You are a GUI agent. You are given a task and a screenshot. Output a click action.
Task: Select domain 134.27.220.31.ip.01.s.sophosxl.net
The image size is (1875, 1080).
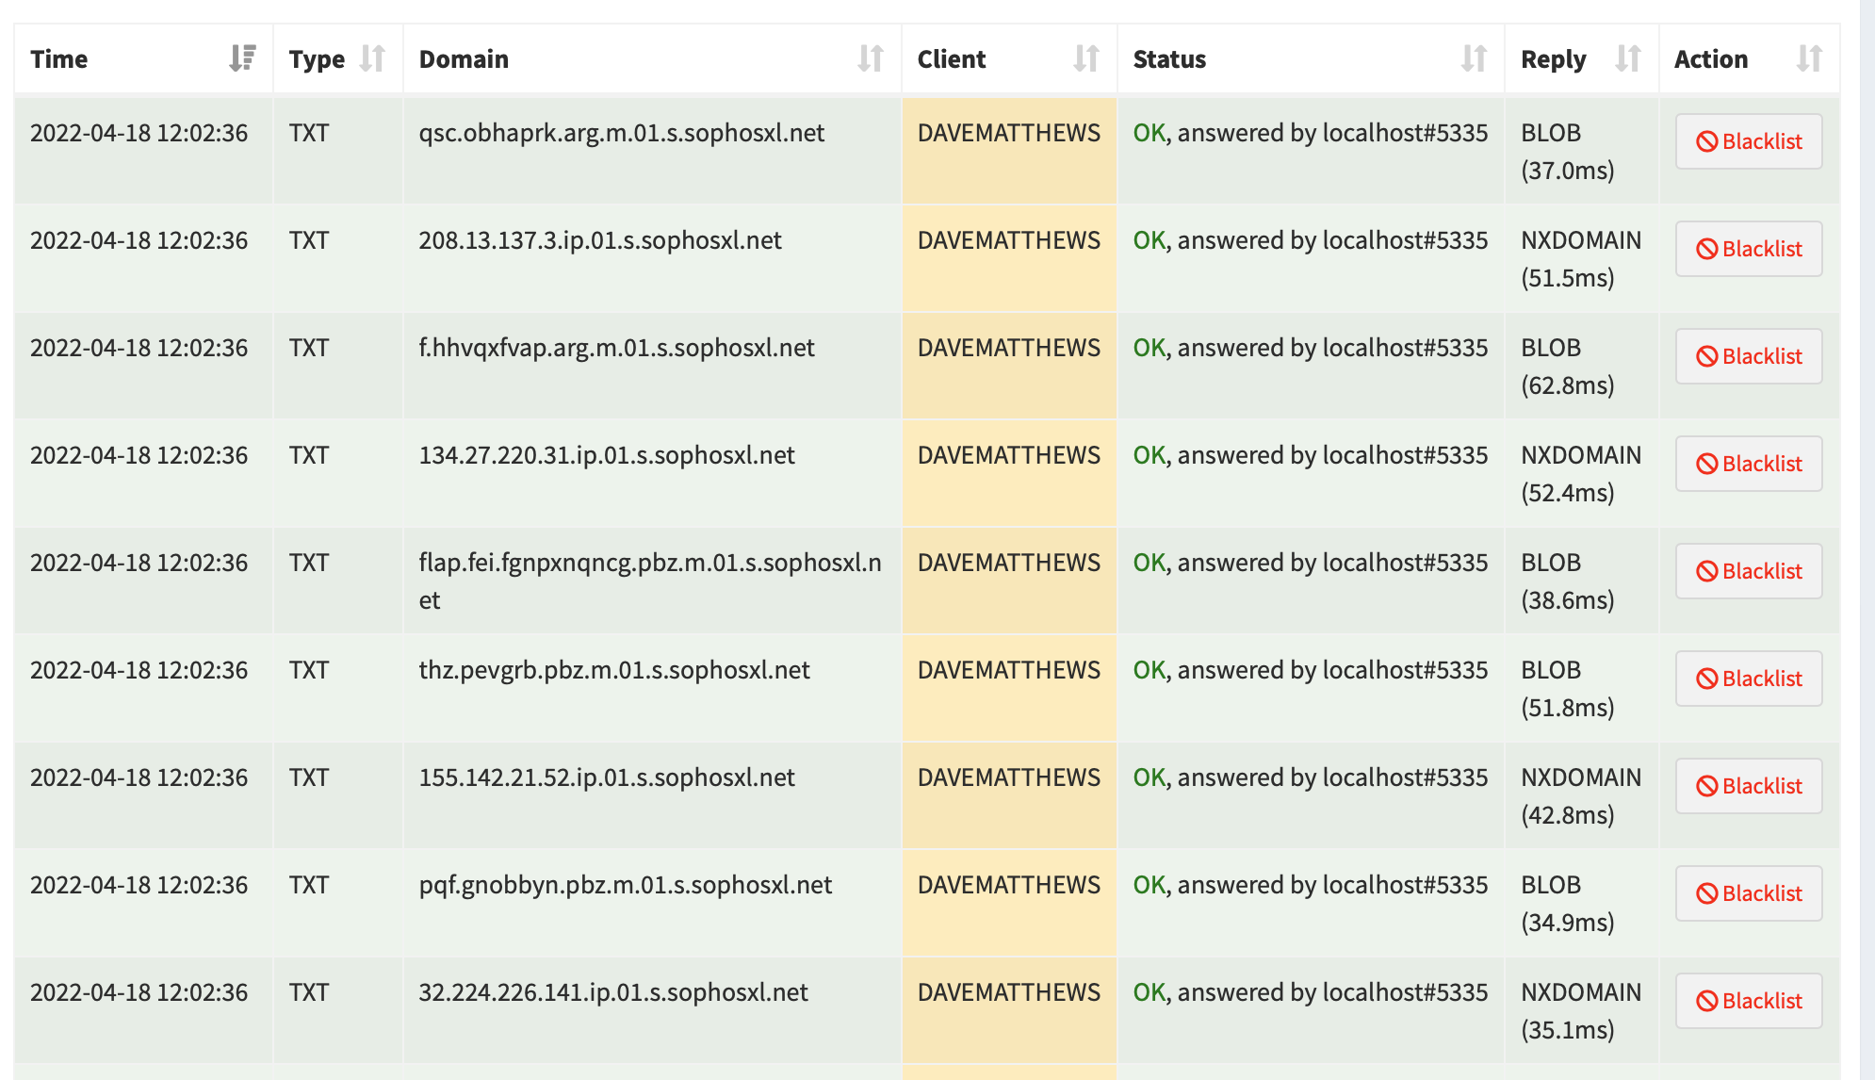coord(607,455)
